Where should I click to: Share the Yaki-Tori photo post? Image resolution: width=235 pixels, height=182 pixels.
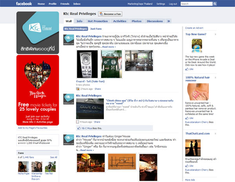point(98,89)
